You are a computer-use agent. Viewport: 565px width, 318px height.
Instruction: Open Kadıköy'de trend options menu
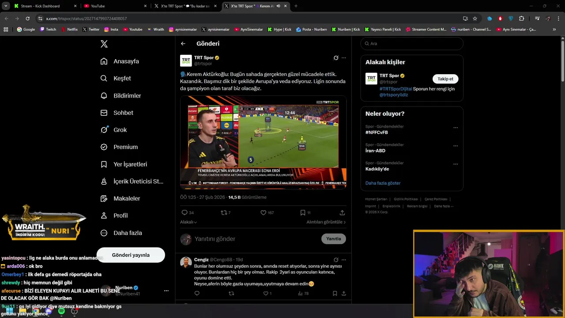(456, 164)
